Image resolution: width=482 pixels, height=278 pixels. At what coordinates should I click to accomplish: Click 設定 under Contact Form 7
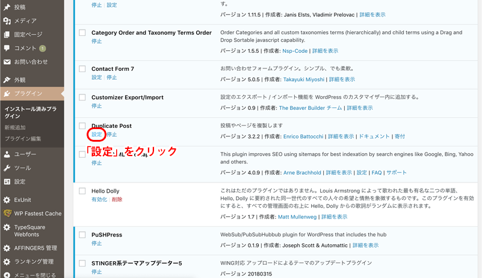[x=96, y=77]
